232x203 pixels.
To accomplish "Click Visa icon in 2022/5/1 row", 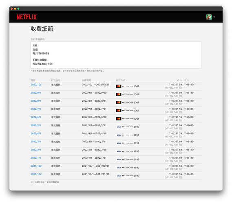I will 119,127.
